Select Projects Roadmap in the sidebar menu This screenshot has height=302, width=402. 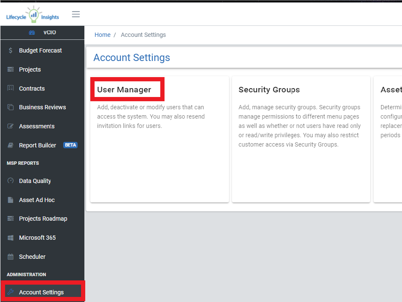43,219
